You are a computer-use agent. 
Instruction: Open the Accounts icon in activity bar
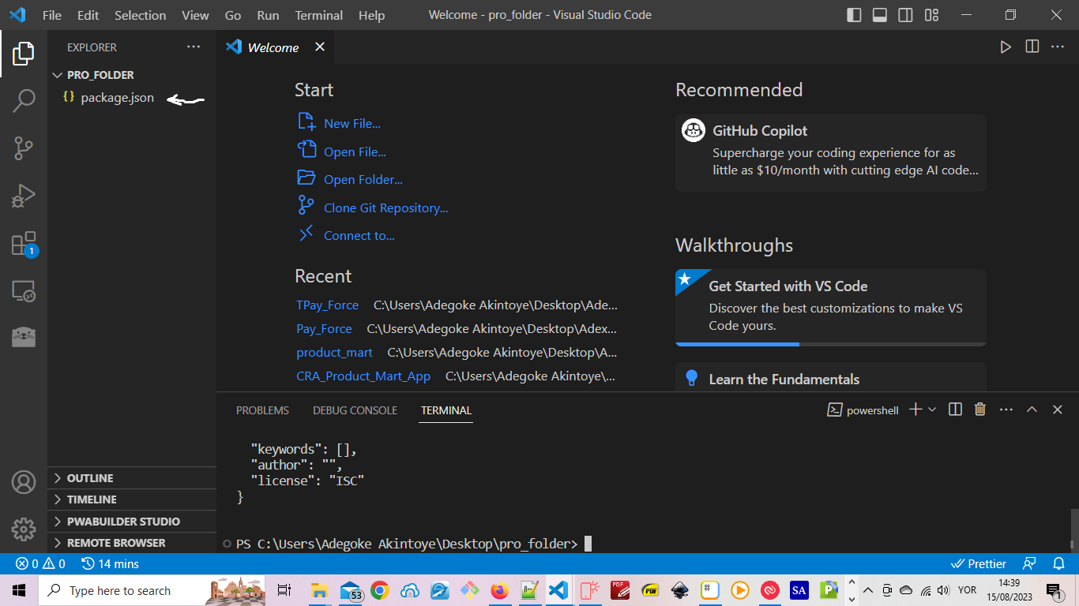(24, 481)
